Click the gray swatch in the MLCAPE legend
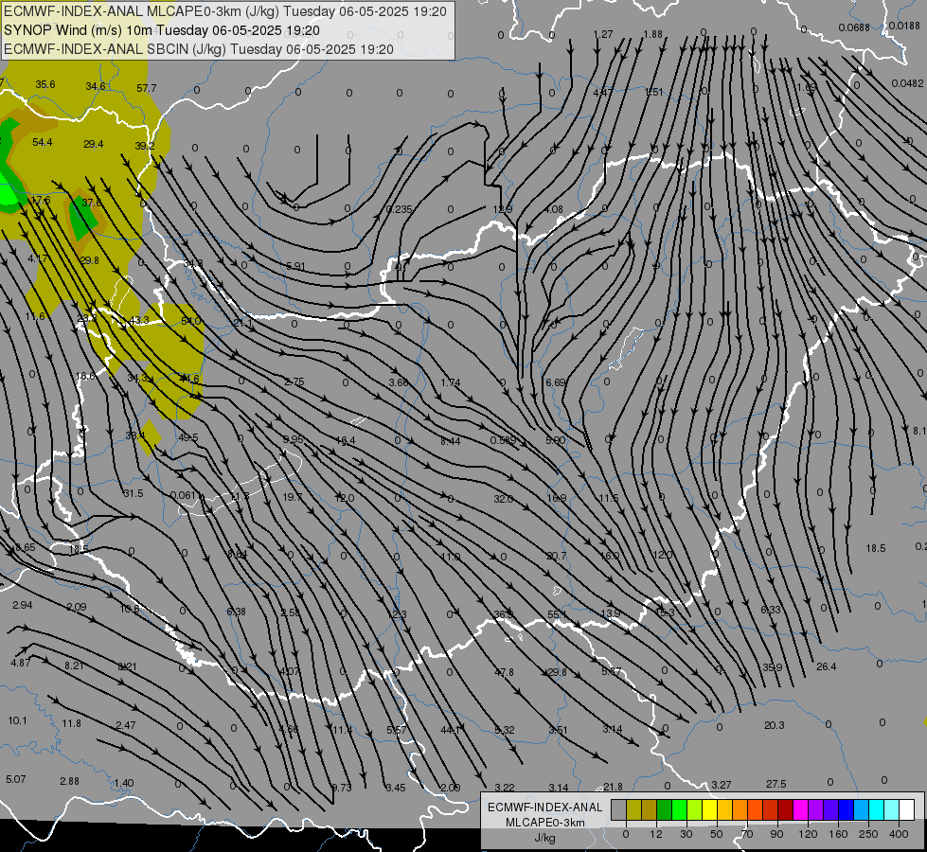927x852 pixels. [619, 810]
